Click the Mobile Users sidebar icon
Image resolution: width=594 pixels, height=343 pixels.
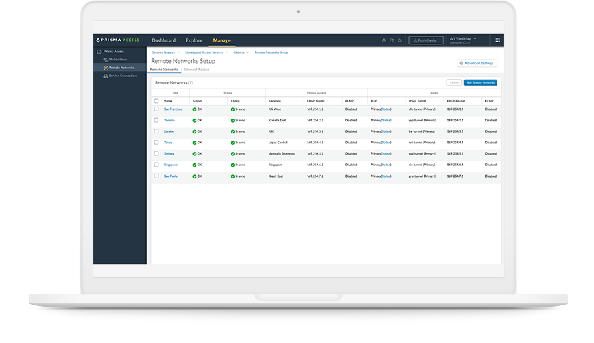point(106,60)
